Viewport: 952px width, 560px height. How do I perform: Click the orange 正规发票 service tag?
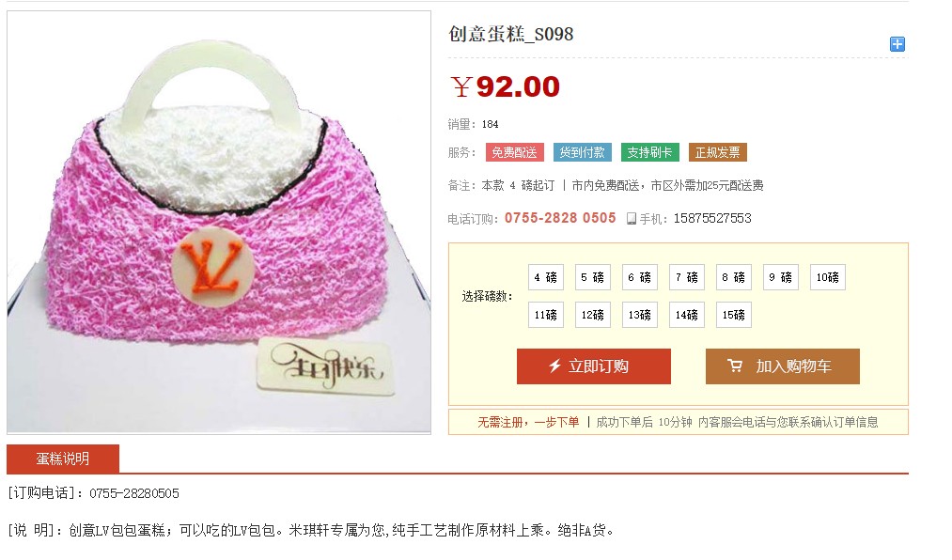[718, 152]
